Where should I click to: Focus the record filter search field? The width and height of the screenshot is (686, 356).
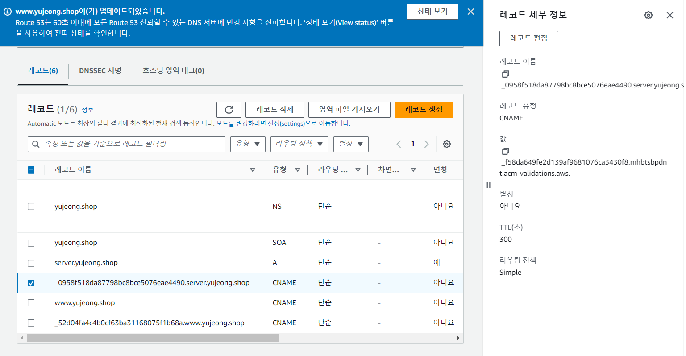[126, 144]
